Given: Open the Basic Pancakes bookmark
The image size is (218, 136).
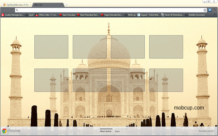Looking at the screenshot, I should tap(67, 15).
